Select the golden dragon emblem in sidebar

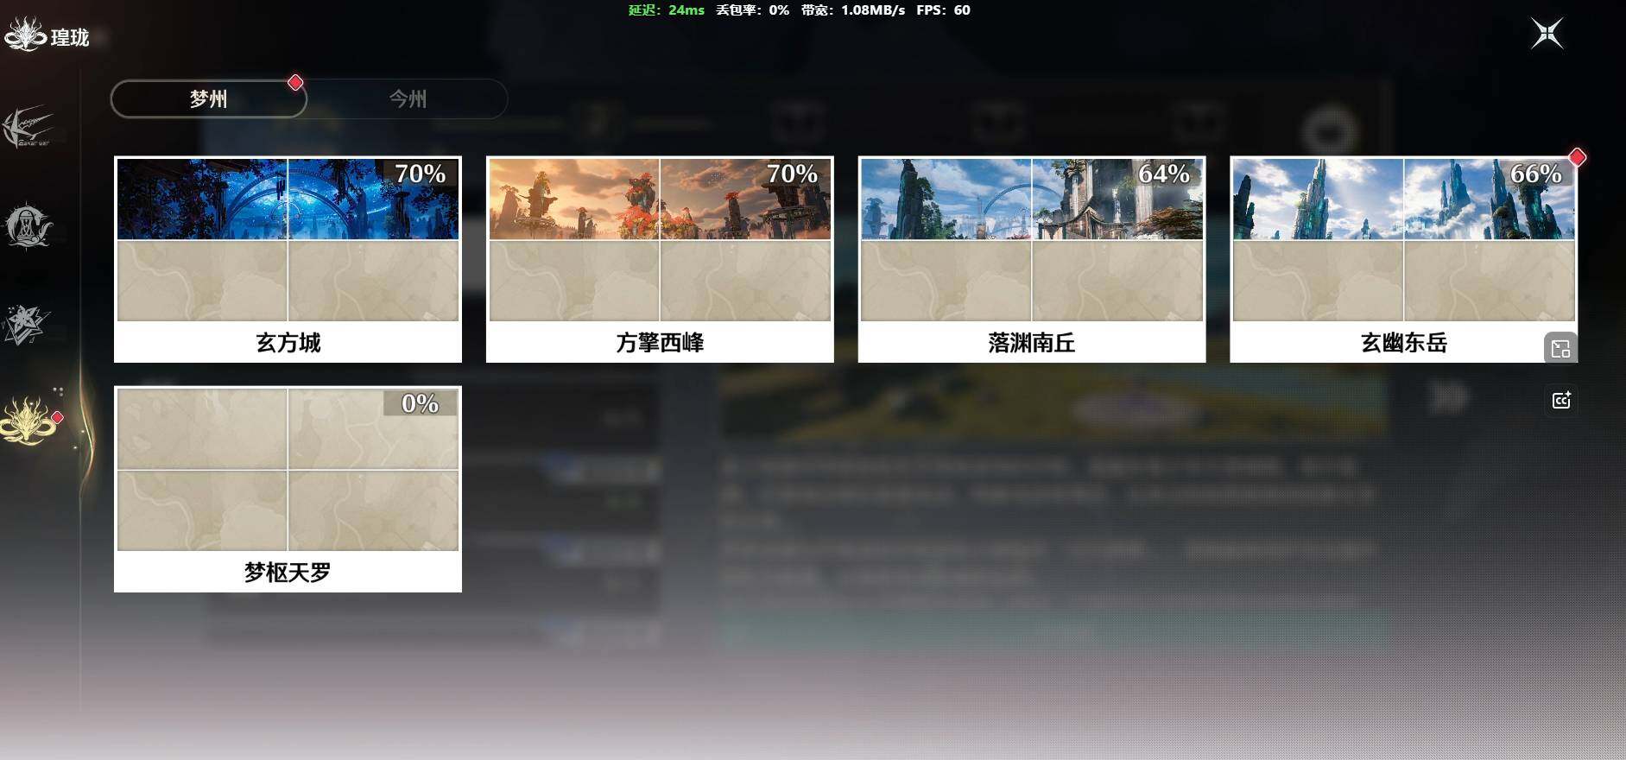[x=28, y=421]
